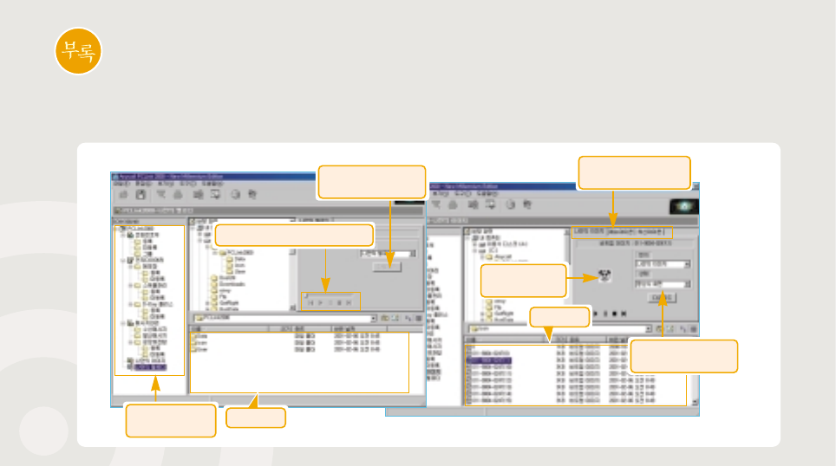The height and width of the screenshot is (466, 836).
Task: Click the printer icon in right window toolbar
Action: 454,204
